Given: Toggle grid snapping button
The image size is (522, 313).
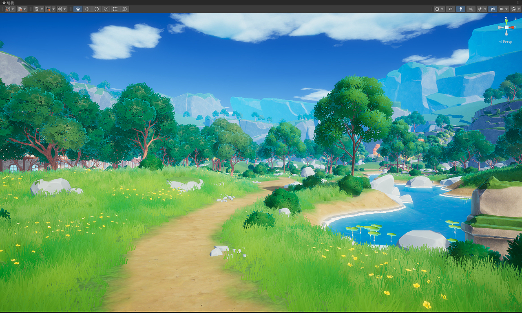Looking at the screenshot, I should pos(48,9).
